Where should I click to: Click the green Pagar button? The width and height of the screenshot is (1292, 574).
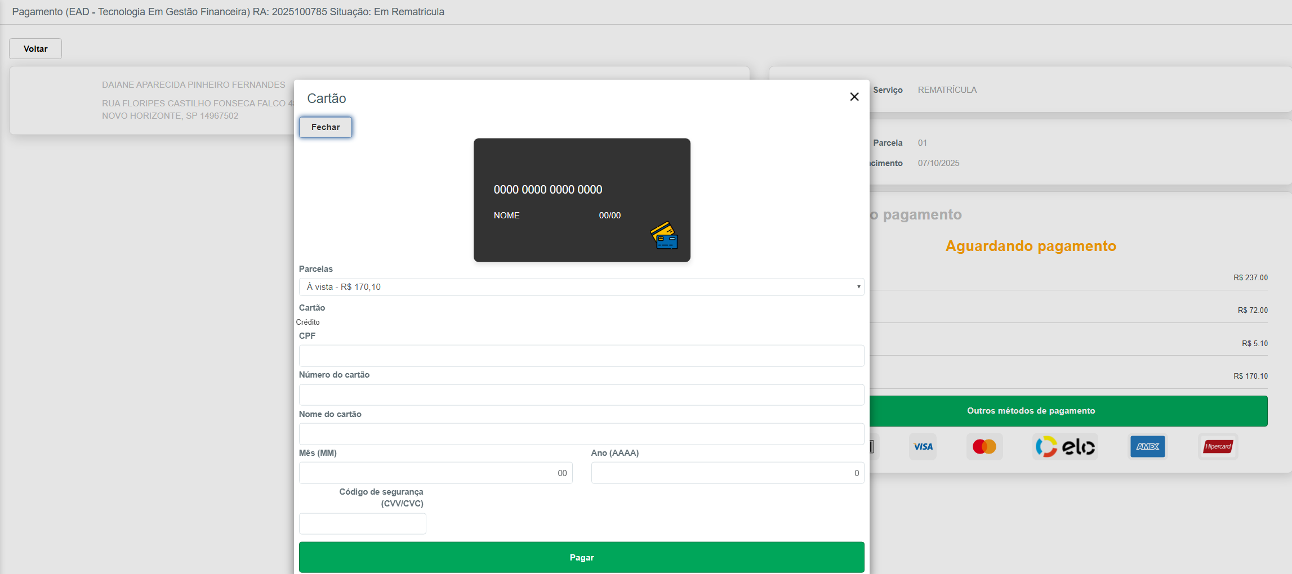[581, 557]
